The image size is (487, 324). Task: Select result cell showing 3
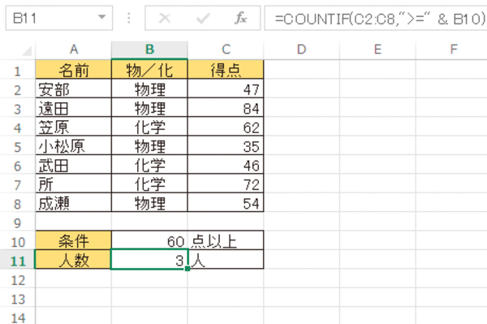(x=149, y=259)
